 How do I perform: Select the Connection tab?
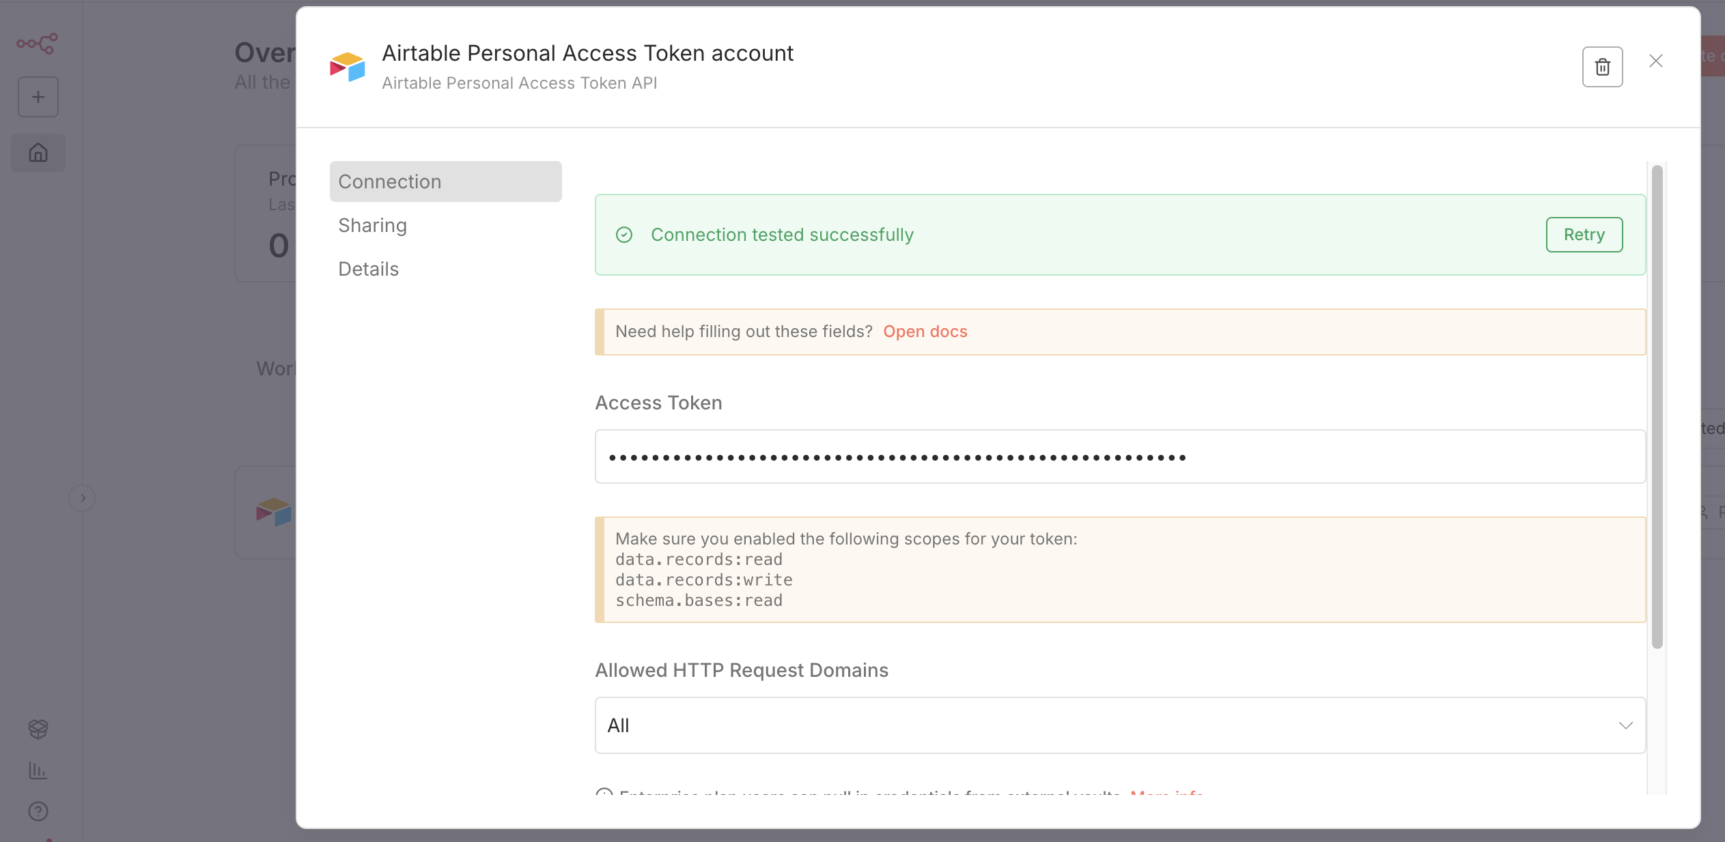click(445, 182)
